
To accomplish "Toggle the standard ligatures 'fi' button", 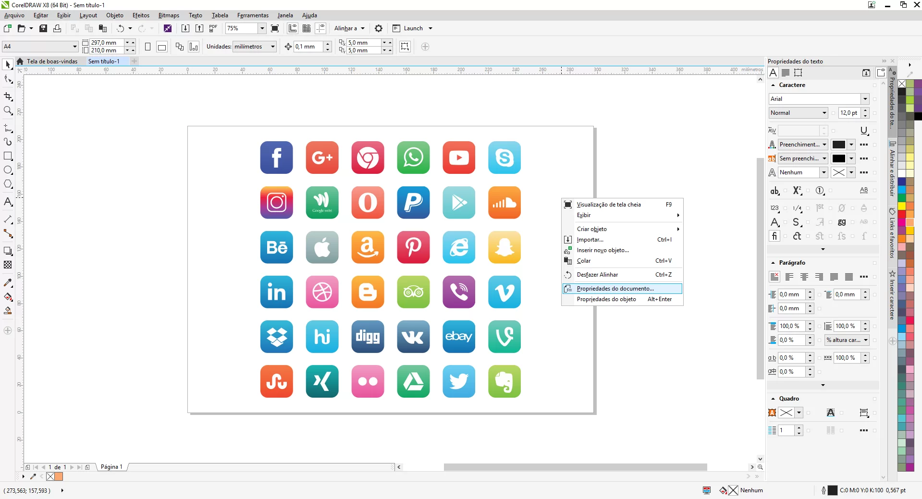I will [774, 236].
